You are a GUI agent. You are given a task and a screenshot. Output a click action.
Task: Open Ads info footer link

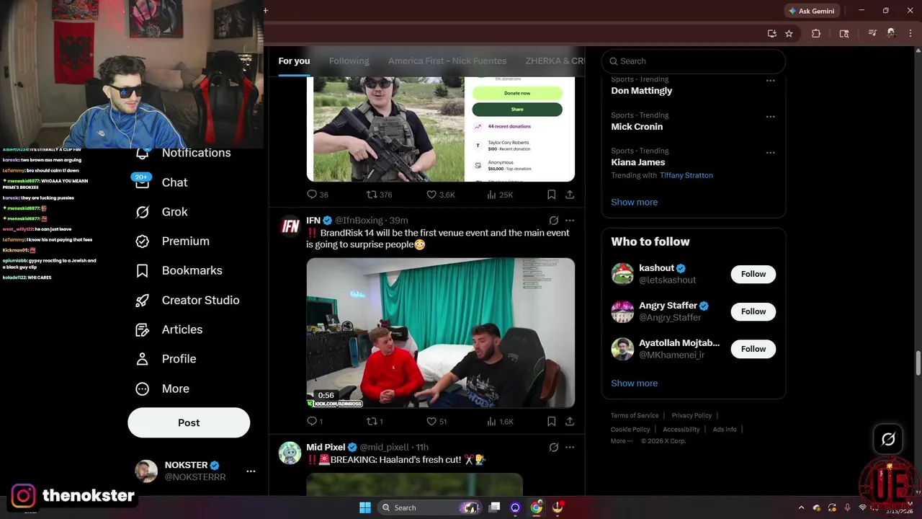(725, 430)
